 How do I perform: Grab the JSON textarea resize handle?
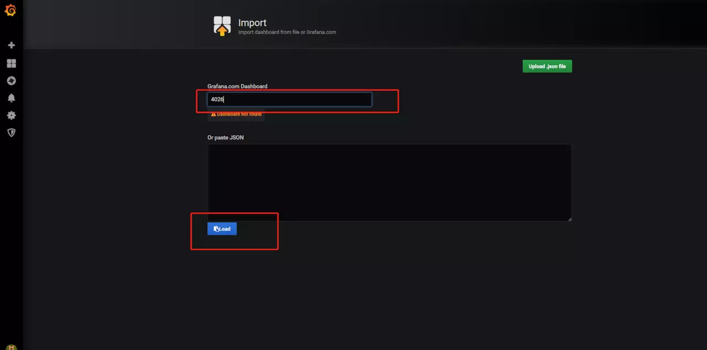click(x=569, y=219)
